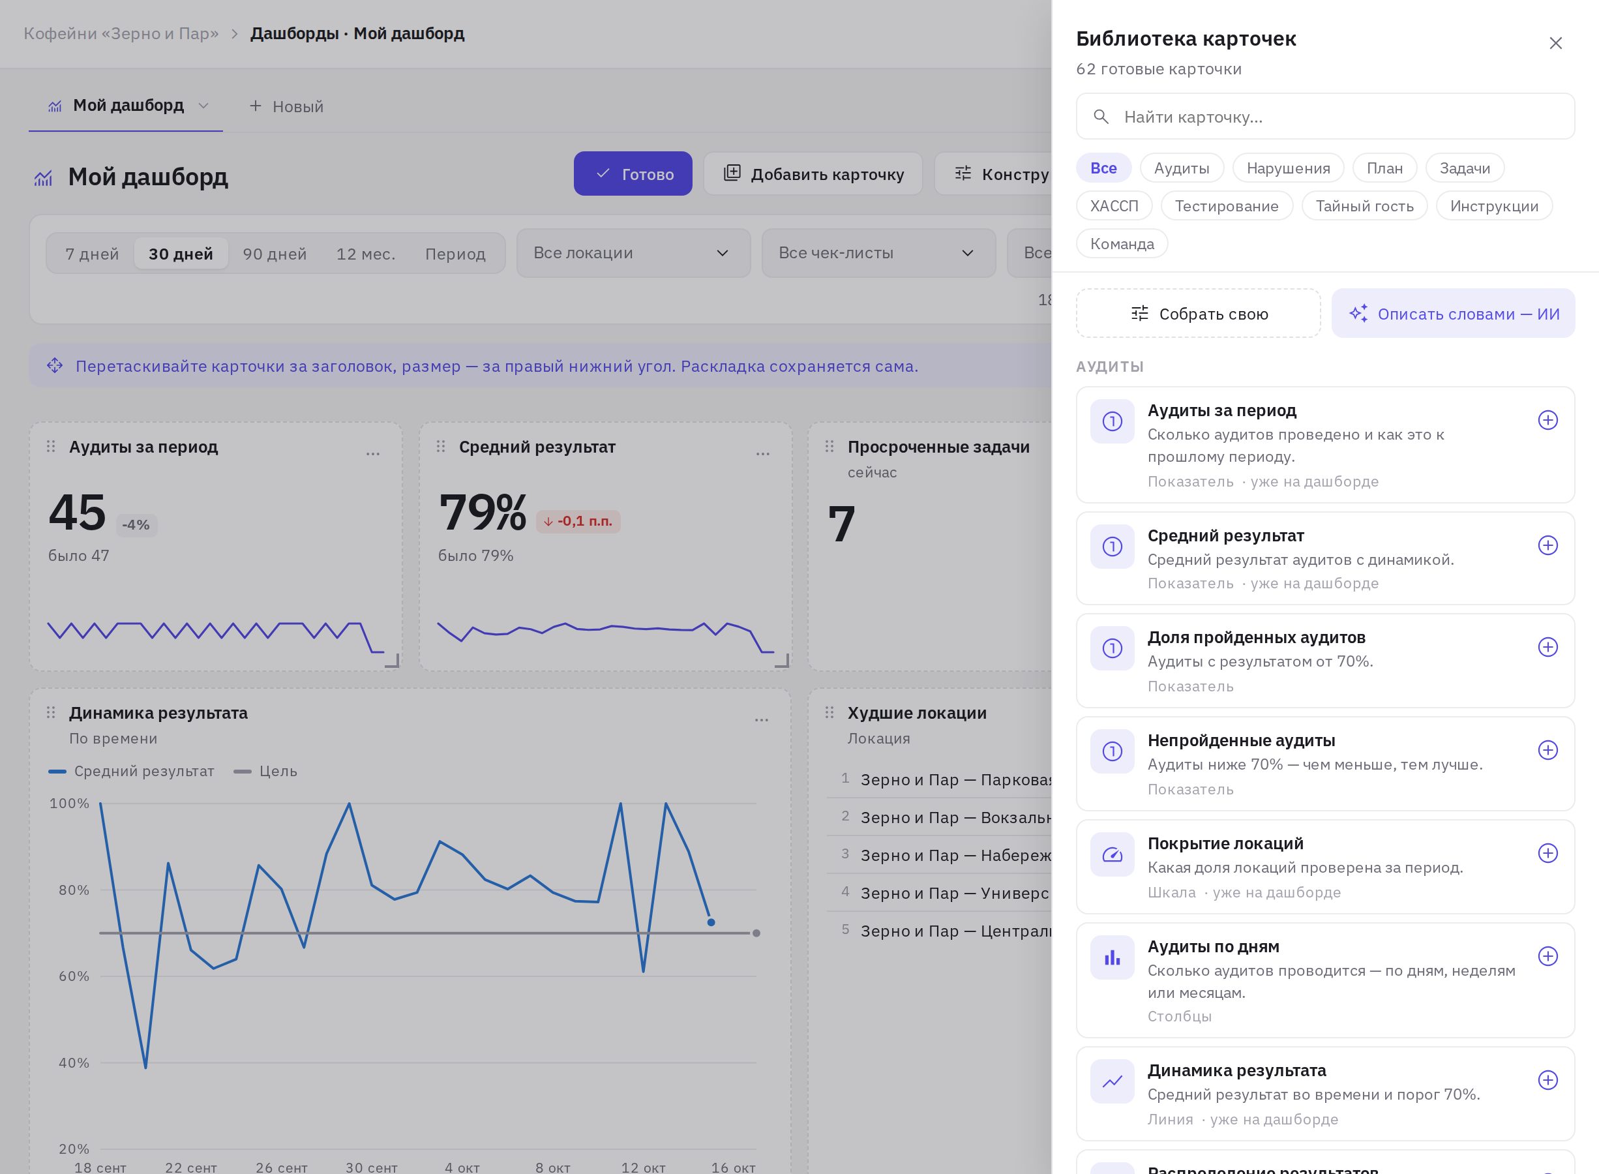Screen dimensions: 1599x1174
Task: Add the "Средний результат" library card
Action: [x=1548, y=545]
